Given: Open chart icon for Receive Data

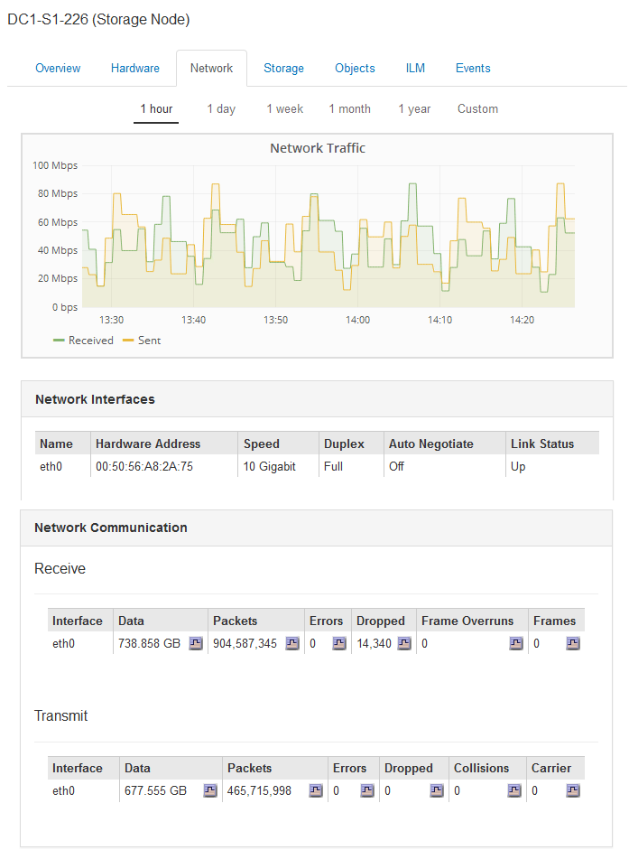Looking at the screenshot, I should (x=196, y=644).
